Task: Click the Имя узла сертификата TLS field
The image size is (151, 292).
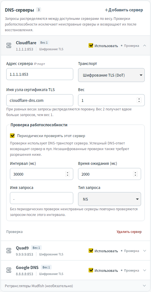Action: (40, 100)
